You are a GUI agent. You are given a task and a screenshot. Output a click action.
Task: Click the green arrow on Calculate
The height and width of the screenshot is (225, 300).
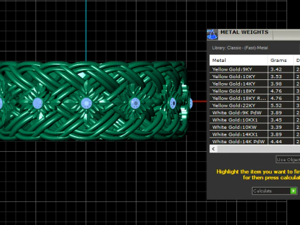293,191
